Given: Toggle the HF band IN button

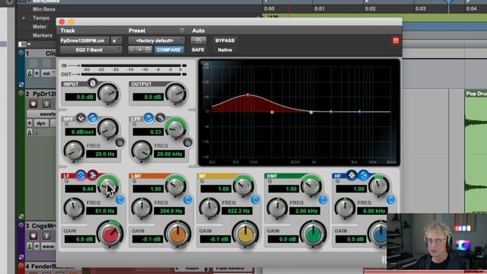Looking at the screenshot, I should point(390,199).
